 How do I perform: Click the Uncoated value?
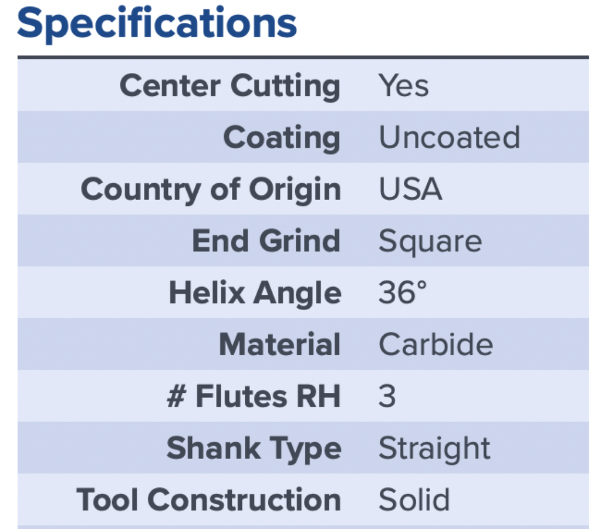tap(449, 137)
